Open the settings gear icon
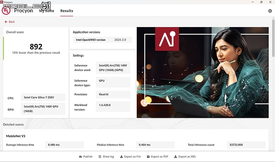 270,11
